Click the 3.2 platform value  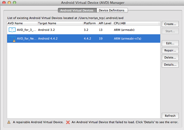point(86,30)
